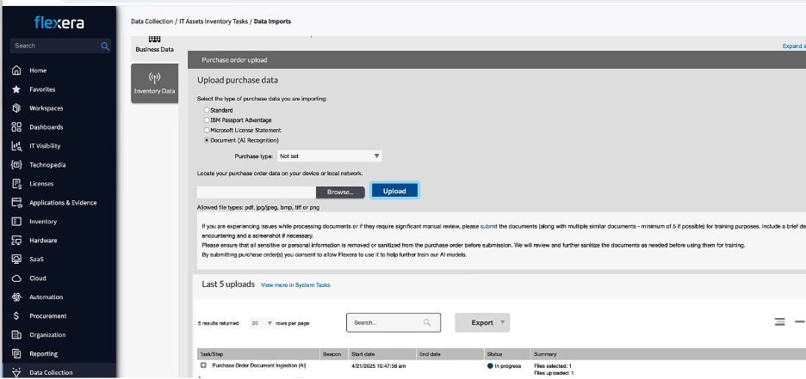Click the submit link in notice text
Screen dimensions: 806x379
click(489, 226)
